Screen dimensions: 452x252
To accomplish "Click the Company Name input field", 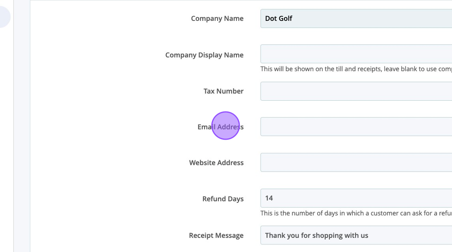I will (x=356, y=19).
